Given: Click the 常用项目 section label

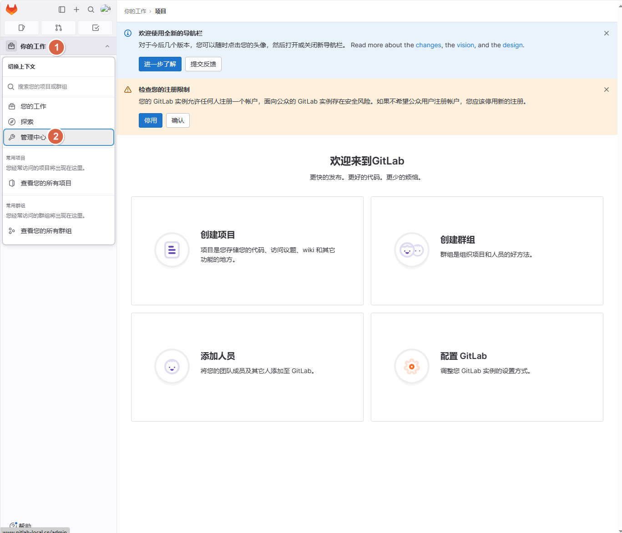Looking at the screenshot, I should coord(15,158).
